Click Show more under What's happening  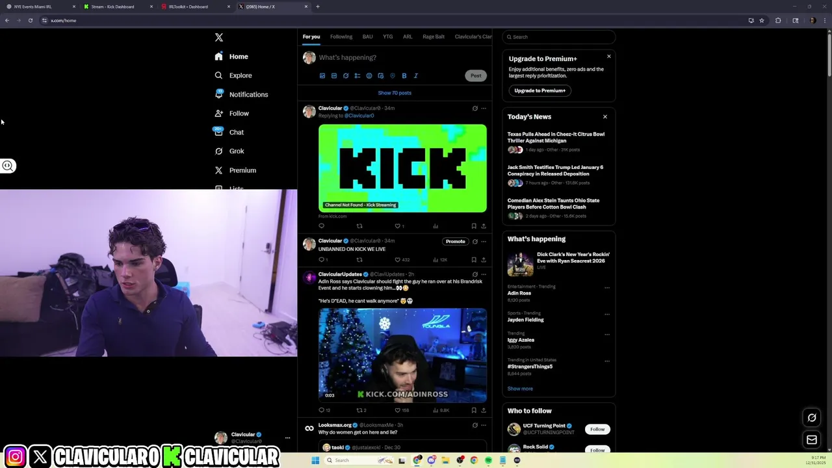click(x=520, y=389)
